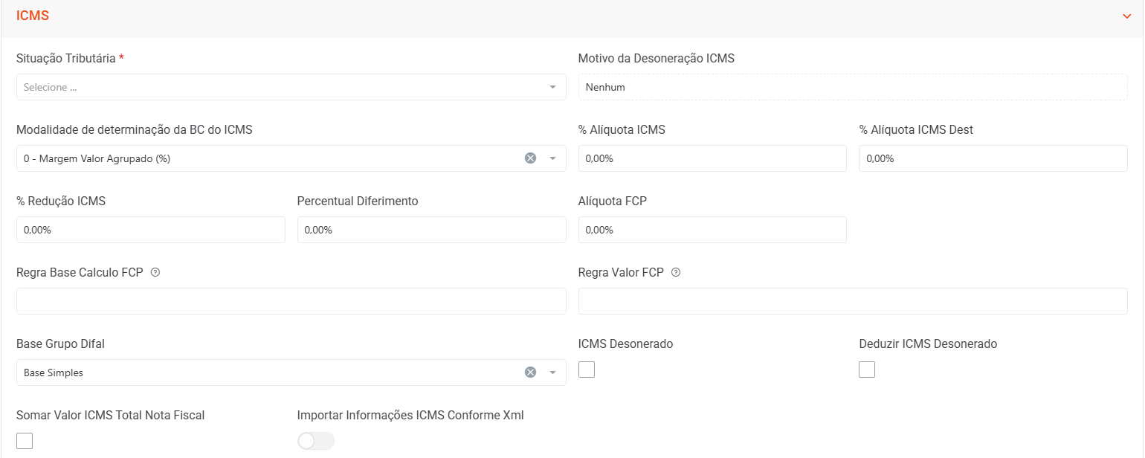Enable Importar Informações ICMS Conforme Xml toggle

pos(316,441)
